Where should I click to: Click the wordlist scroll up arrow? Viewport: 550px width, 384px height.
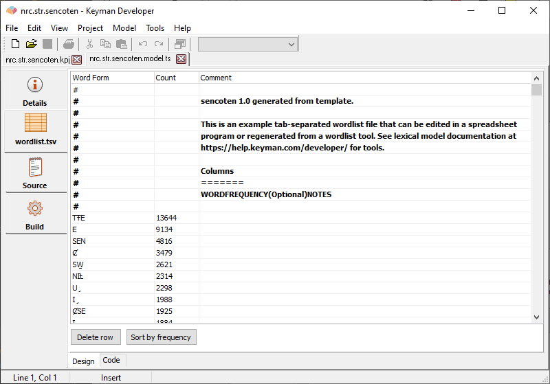pyautogui.click(x=536, y=78)
